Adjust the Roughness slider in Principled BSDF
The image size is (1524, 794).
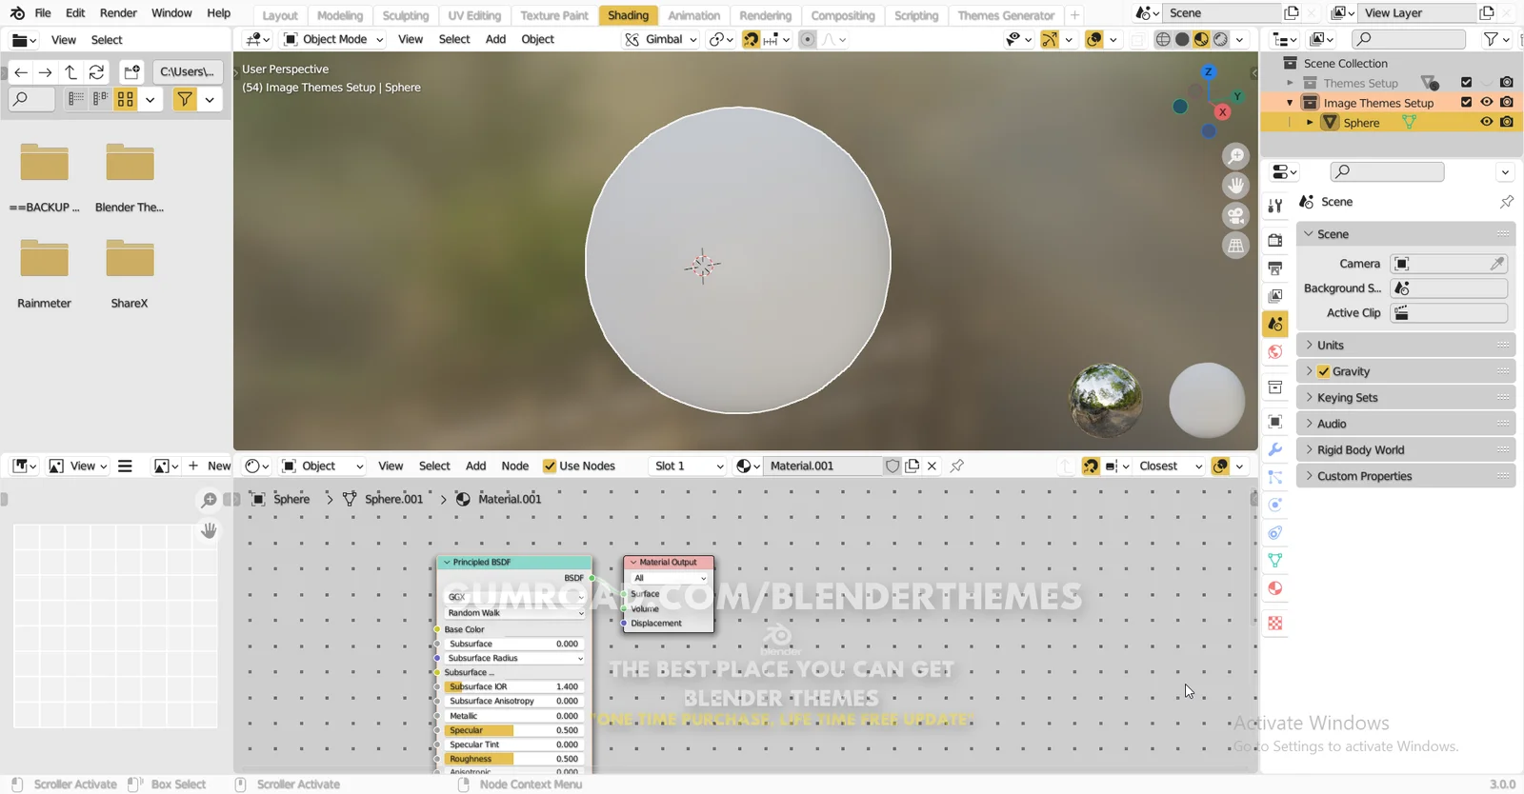(512, 759)
